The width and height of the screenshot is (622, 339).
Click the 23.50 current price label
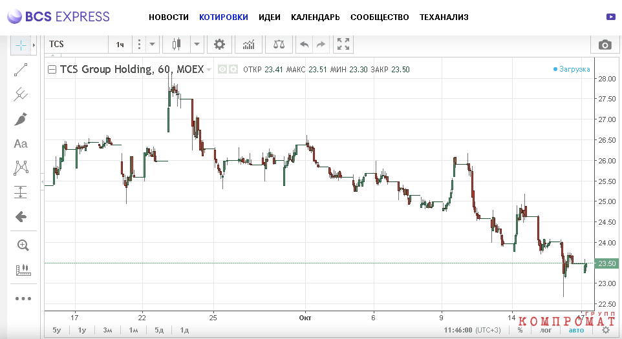(607, 263)
